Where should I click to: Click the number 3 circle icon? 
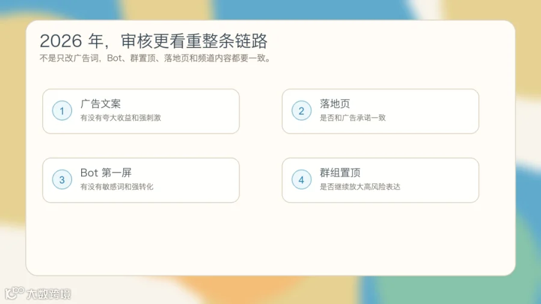62,180
